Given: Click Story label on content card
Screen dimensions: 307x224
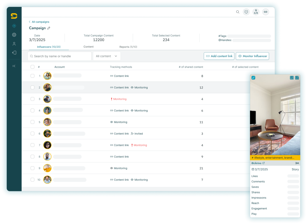Looking at the screenshot, I should [295, 169].
